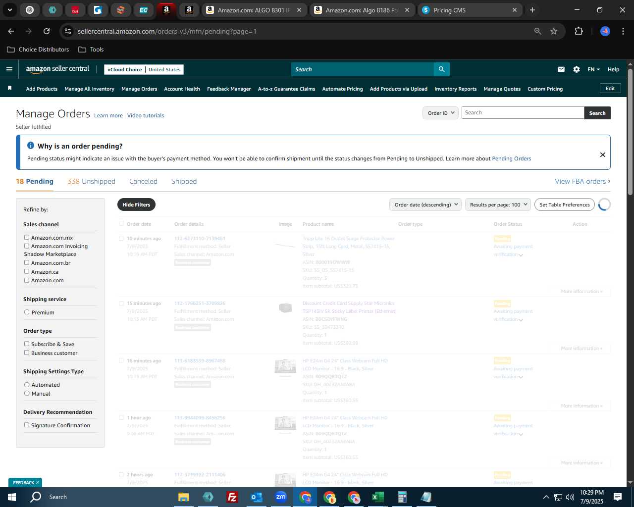This screenshot has width=634, height=507.
Task: Open Feedback Manager from the nav bar
Action: [x=229, y=89]
